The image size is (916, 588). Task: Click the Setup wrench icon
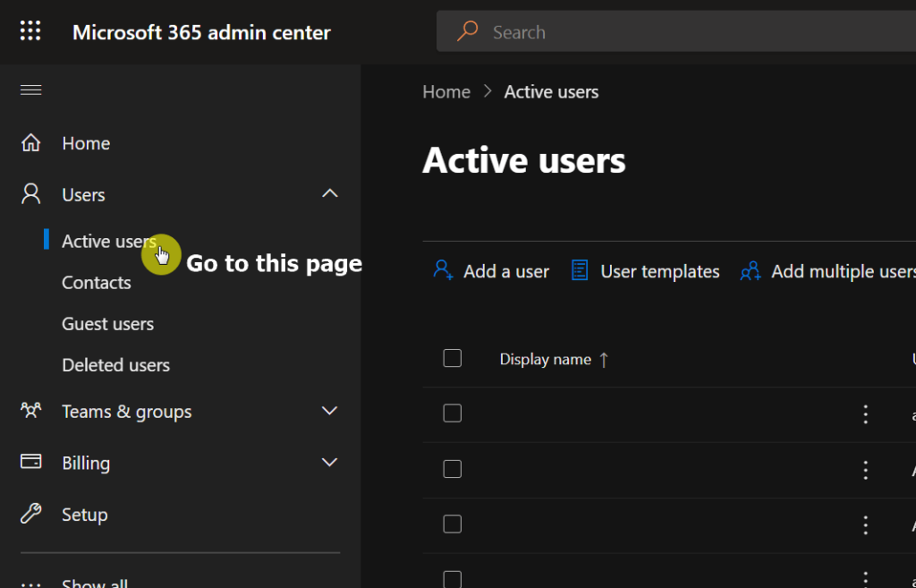coord(31,514)
